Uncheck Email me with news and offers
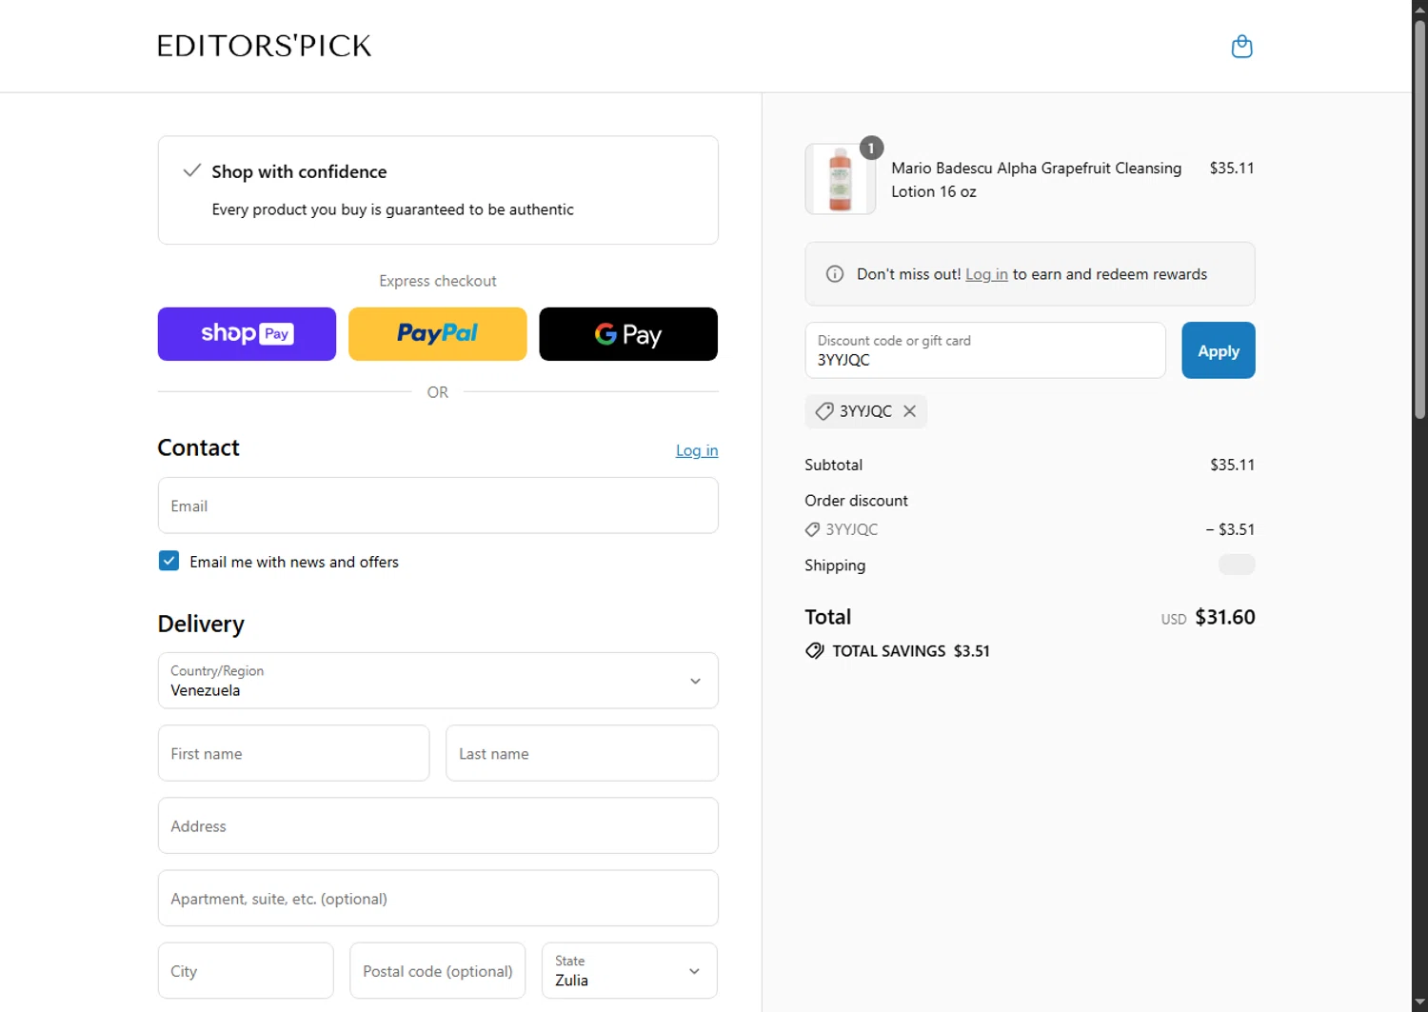The width and height of the screenshot is (1428, 1012). pyautogui.click(x=169, y=561)
